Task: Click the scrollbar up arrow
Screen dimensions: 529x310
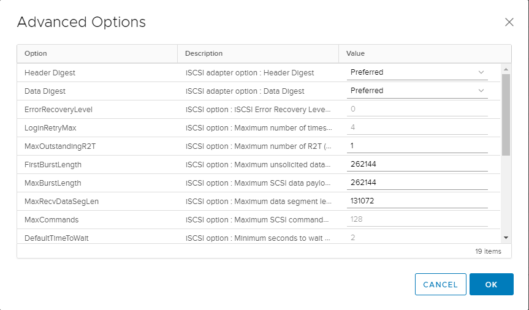Action: (x=506, y=69)
